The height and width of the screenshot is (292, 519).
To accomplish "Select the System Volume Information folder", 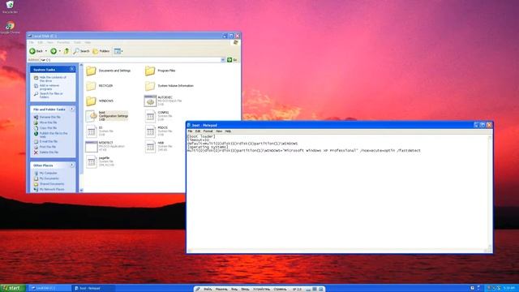I will tap(169, 86).
